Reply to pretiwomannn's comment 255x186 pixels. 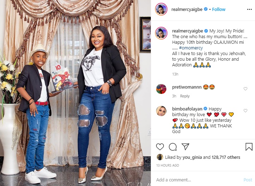coord(185,96)
